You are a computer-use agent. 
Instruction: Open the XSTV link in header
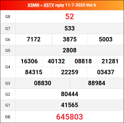click(x=49, y=5)
